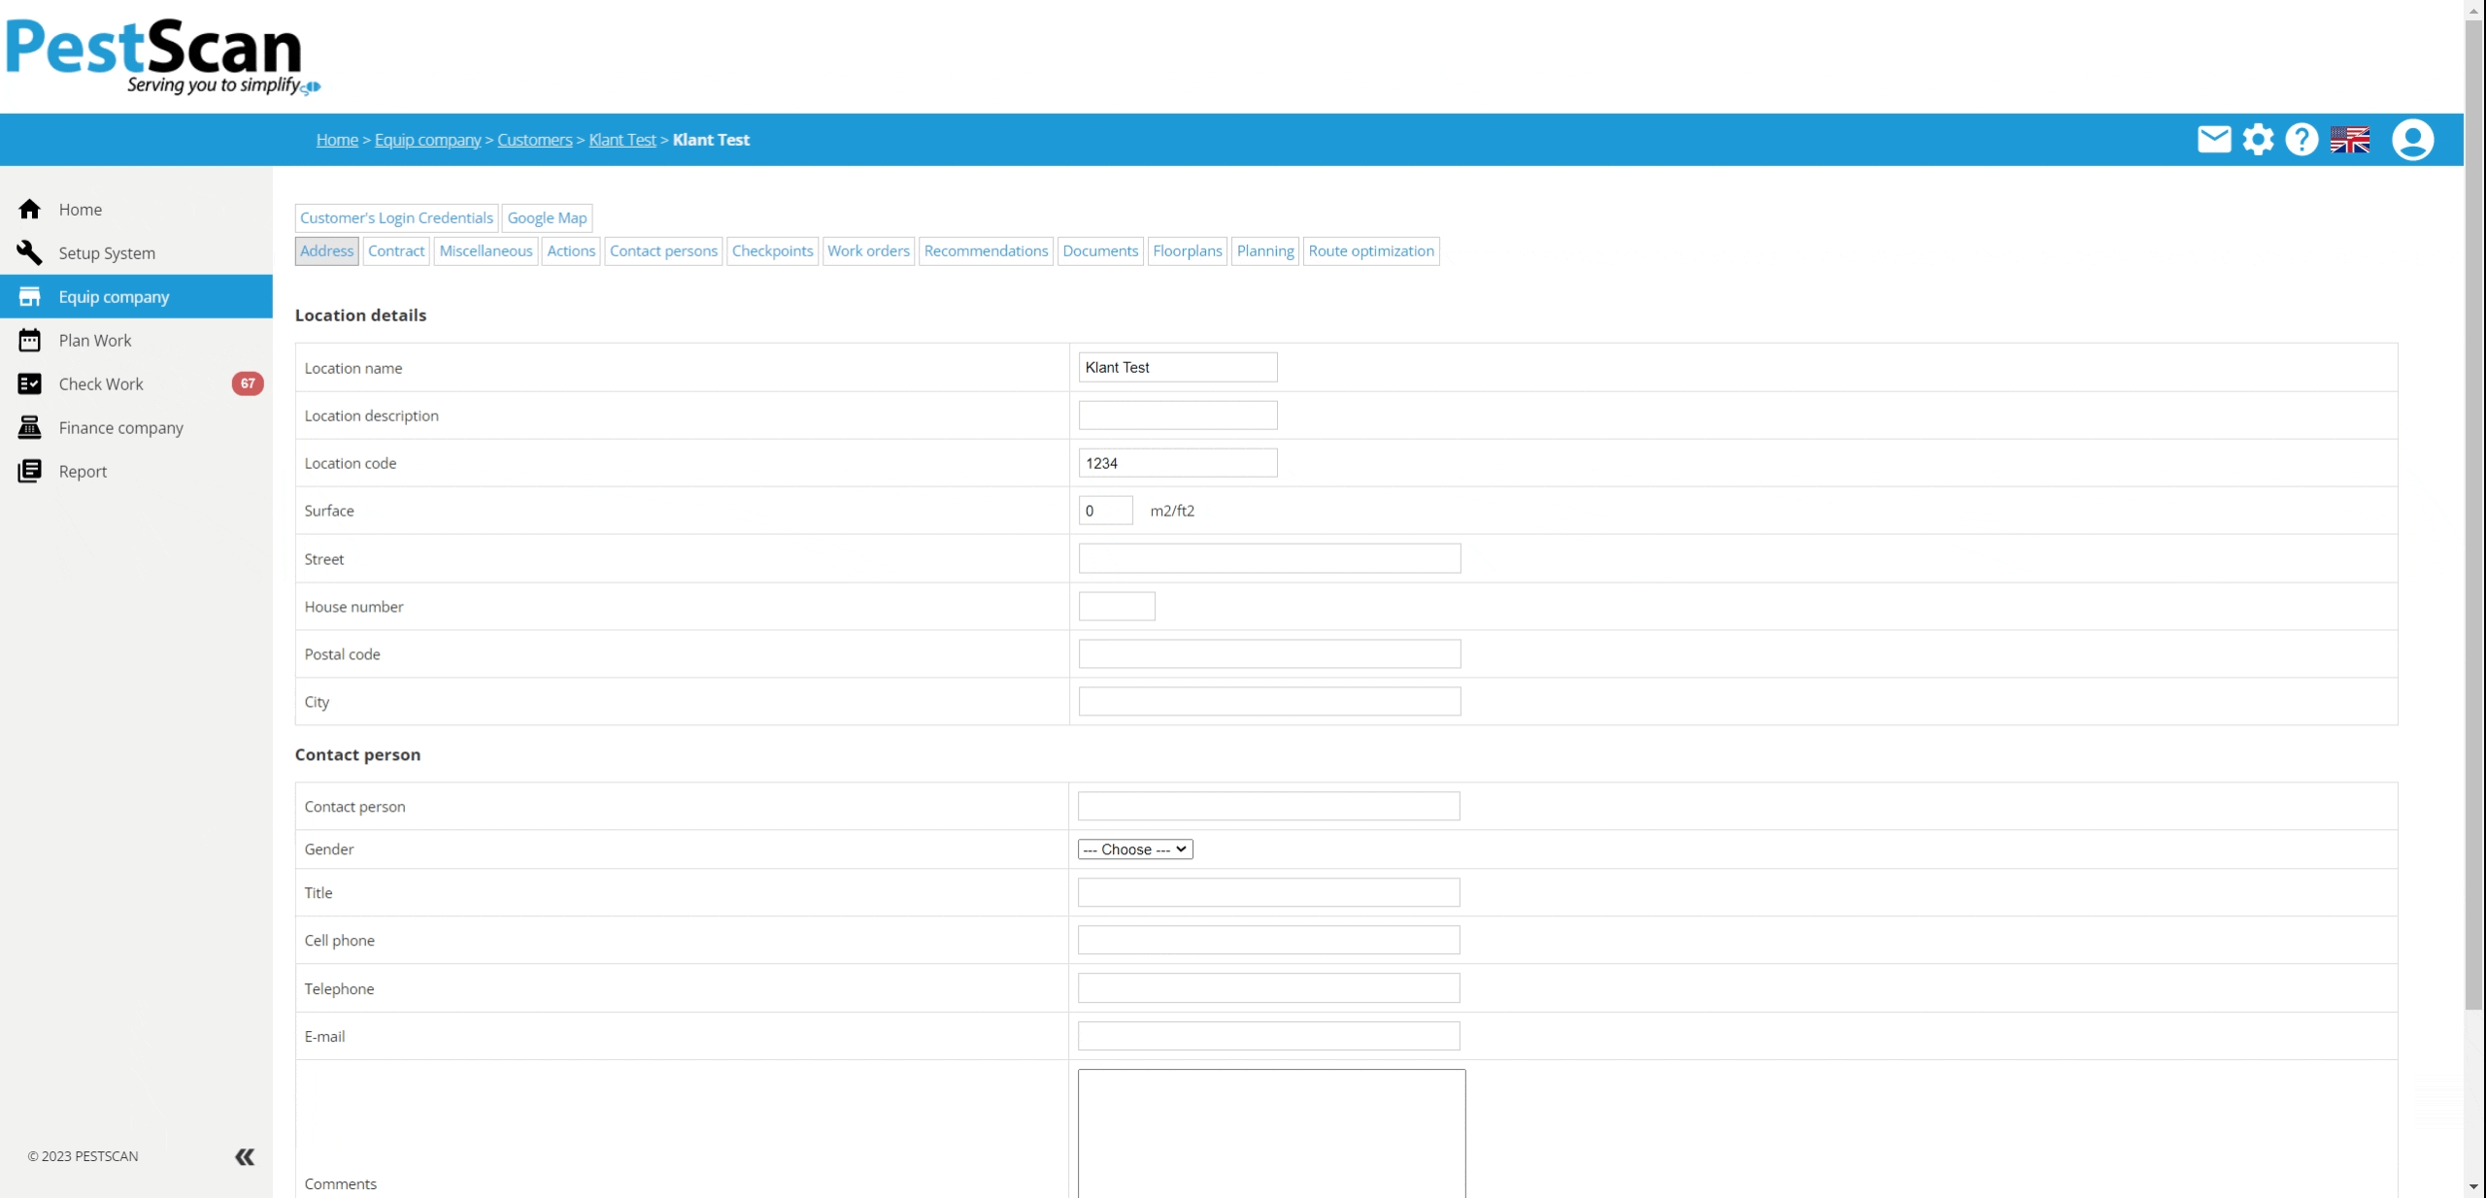Click the page scrollbar down arrow

point(2473,1187)
